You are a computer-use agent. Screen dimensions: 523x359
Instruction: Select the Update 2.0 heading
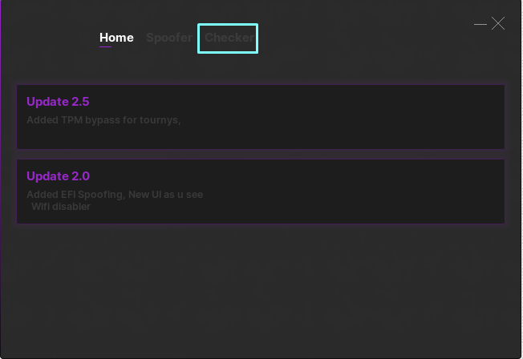[x=58, y=176]
